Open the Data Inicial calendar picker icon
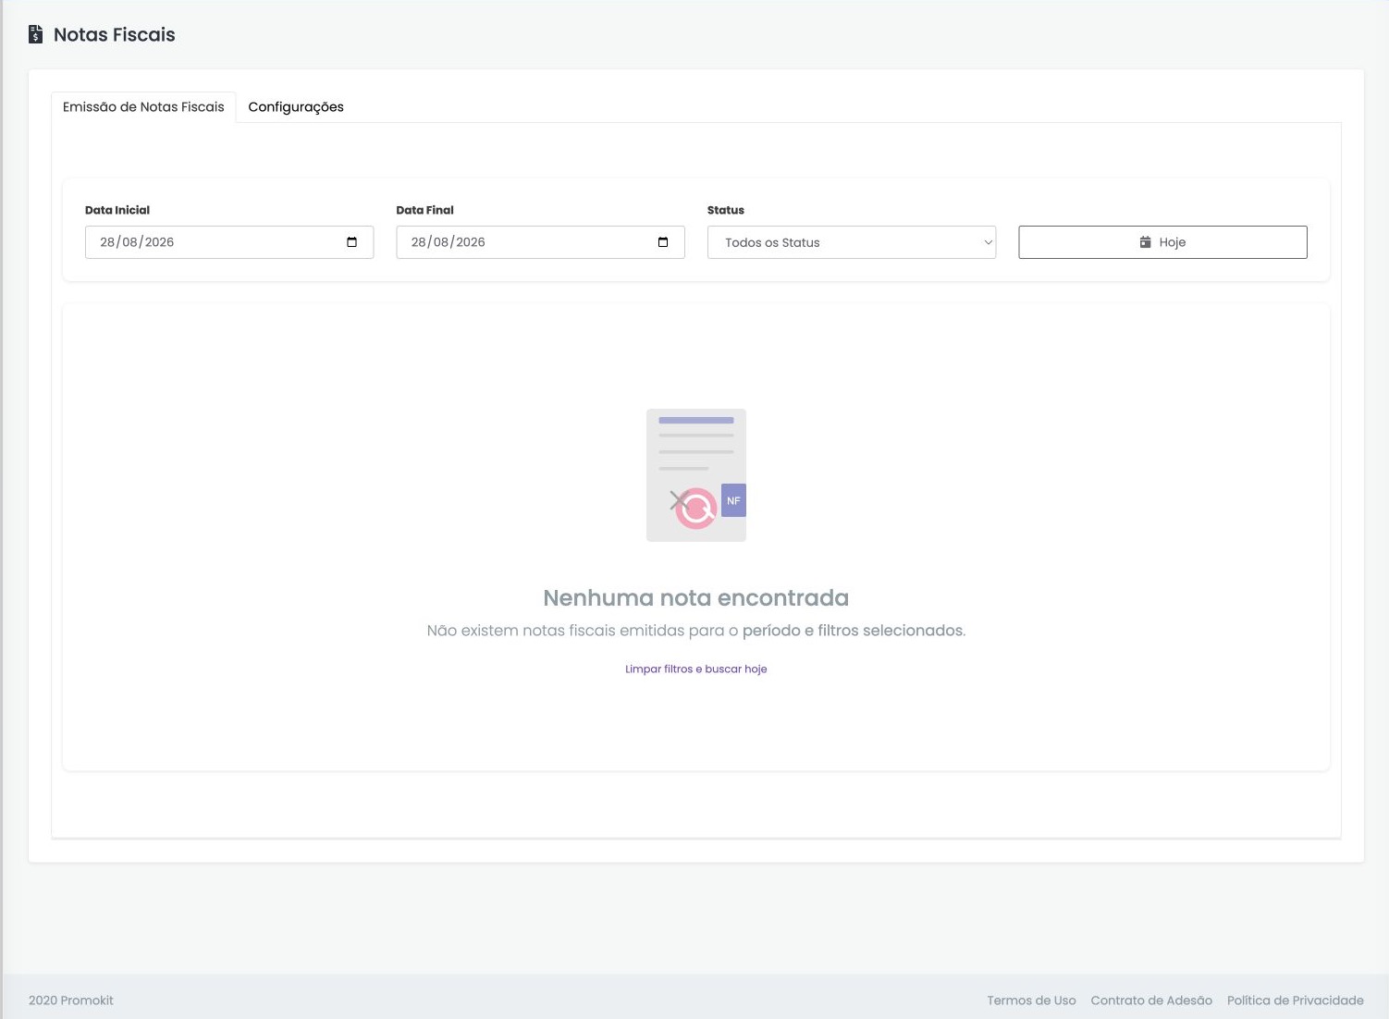The width and height of the screenshot is (1389, 1019). (351, 242)
